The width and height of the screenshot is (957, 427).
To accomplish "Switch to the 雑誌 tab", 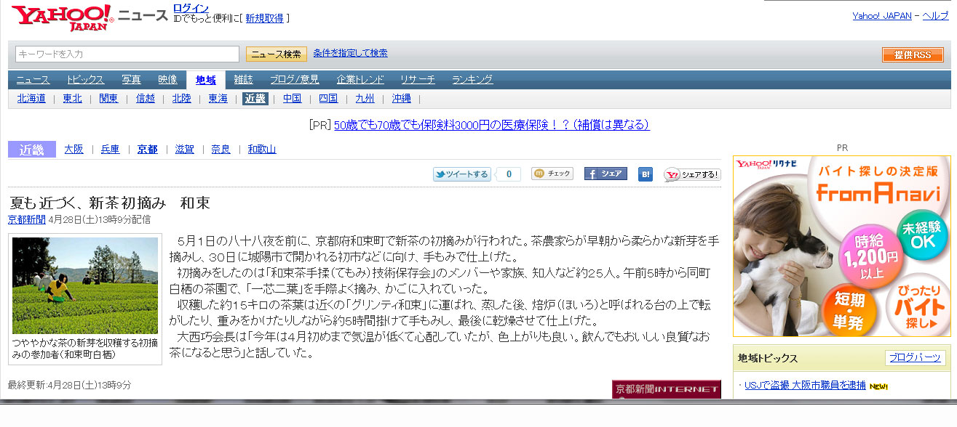I will (244, 80).
